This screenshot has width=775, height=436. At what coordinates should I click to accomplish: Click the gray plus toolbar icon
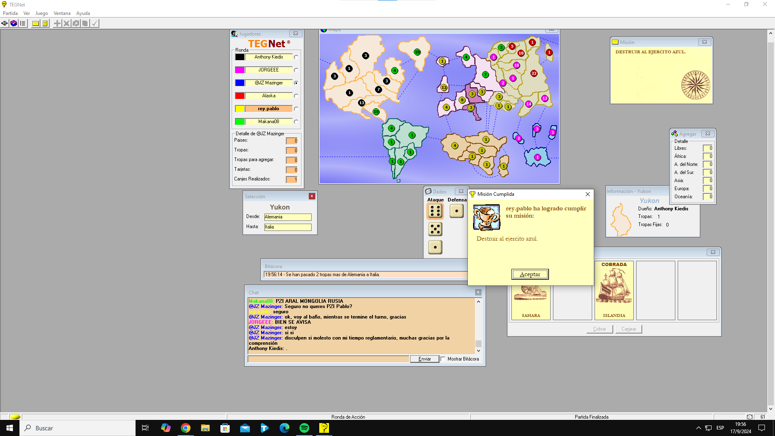pyautogui.click(x=57, y=23)
